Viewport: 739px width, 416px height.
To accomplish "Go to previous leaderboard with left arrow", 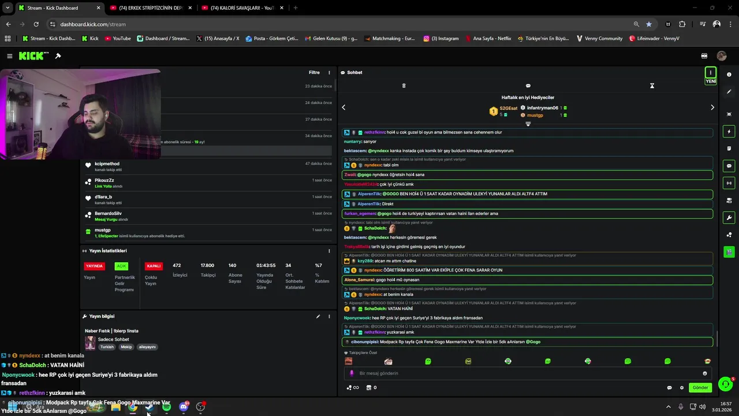I will 344,107.
